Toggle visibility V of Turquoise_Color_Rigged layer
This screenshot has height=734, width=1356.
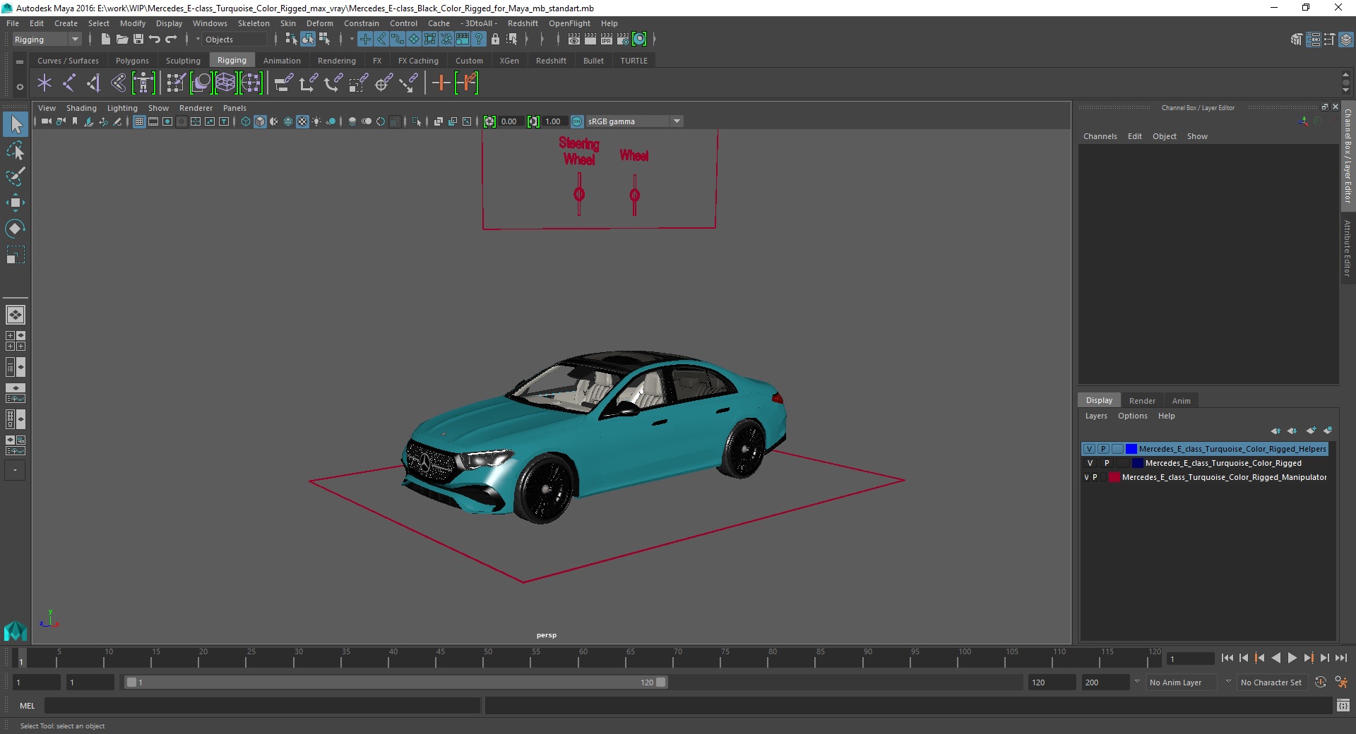point(1090,463)
